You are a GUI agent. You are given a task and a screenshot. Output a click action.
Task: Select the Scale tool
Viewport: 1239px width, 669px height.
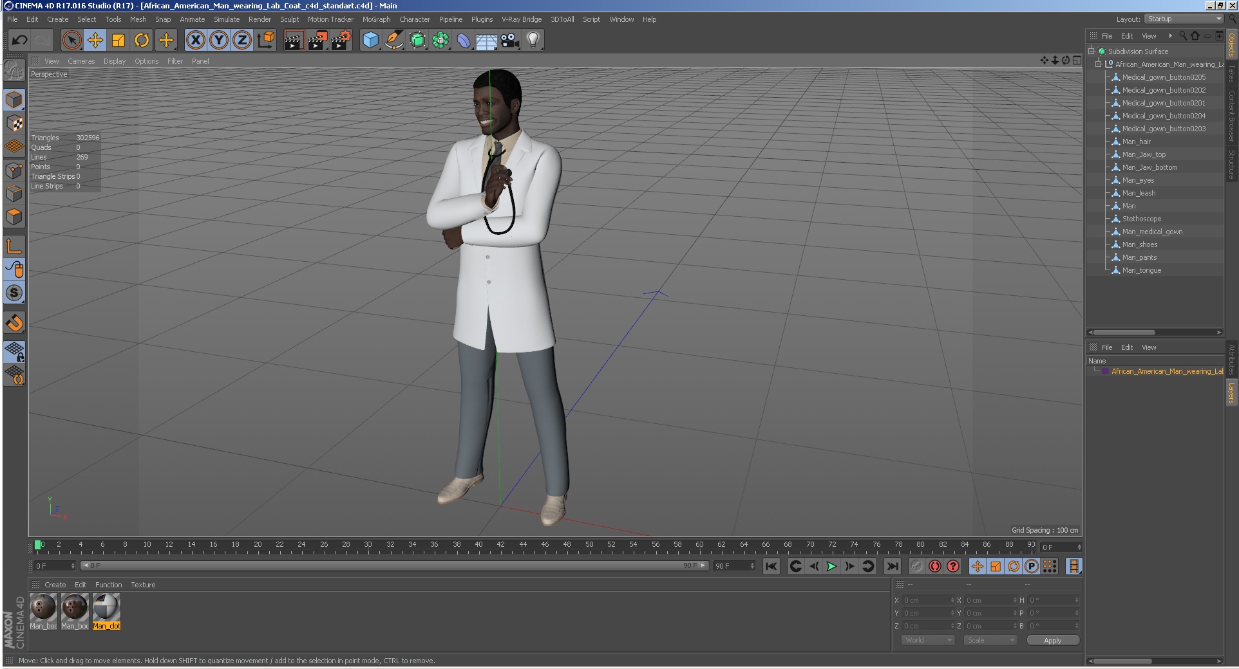tap(118, 41)
